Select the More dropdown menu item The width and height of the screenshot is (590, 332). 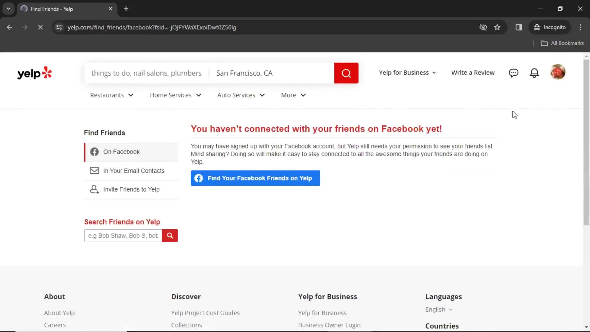pyautogui.click(x=293, y=95)
